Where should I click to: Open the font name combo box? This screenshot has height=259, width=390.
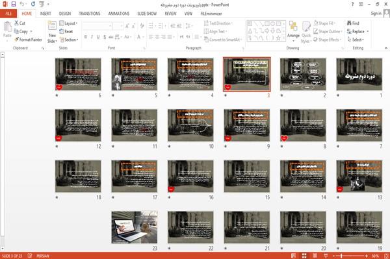pos(97,26)
